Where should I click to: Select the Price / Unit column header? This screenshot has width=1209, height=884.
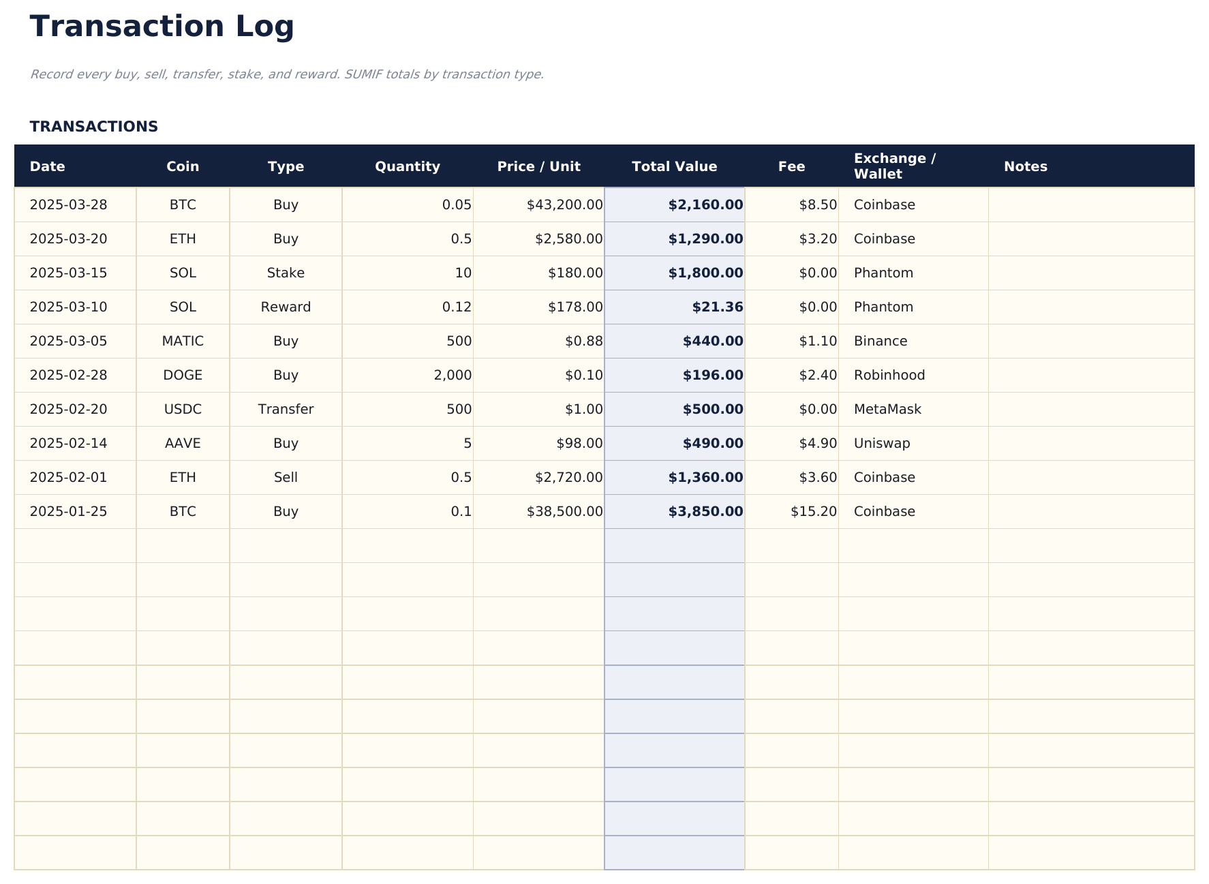pyautogui.click(x=538, y=166)
